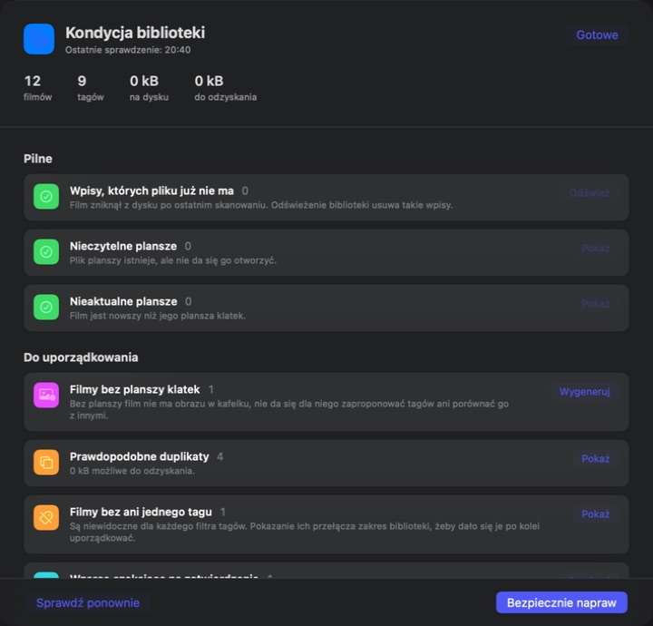
Task: Show untagged films with Pokaż
Action: (x=595, y=514)
